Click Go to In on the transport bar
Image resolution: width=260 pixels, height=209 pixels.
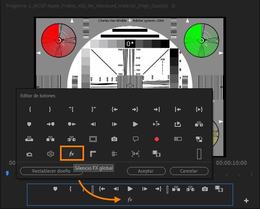tap(102, 189)
